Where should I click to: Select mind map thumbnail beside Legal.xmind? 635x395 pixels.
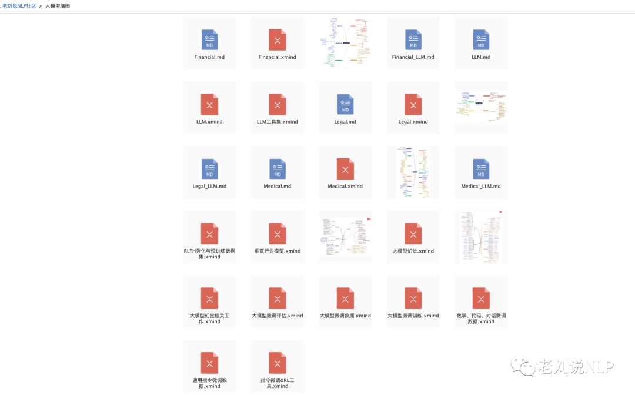point(481,108)
